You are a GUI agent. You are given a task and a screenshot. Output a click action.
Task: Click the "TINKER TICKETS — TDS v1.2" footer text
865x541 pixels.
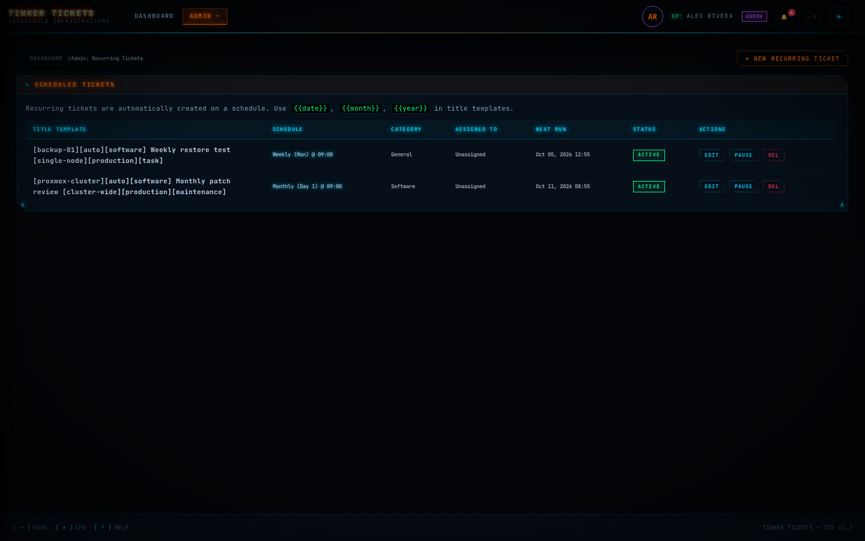coord(807,528)
